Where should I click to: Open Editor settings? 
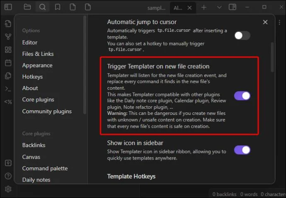pyautogui.click(x=30, y=42)
